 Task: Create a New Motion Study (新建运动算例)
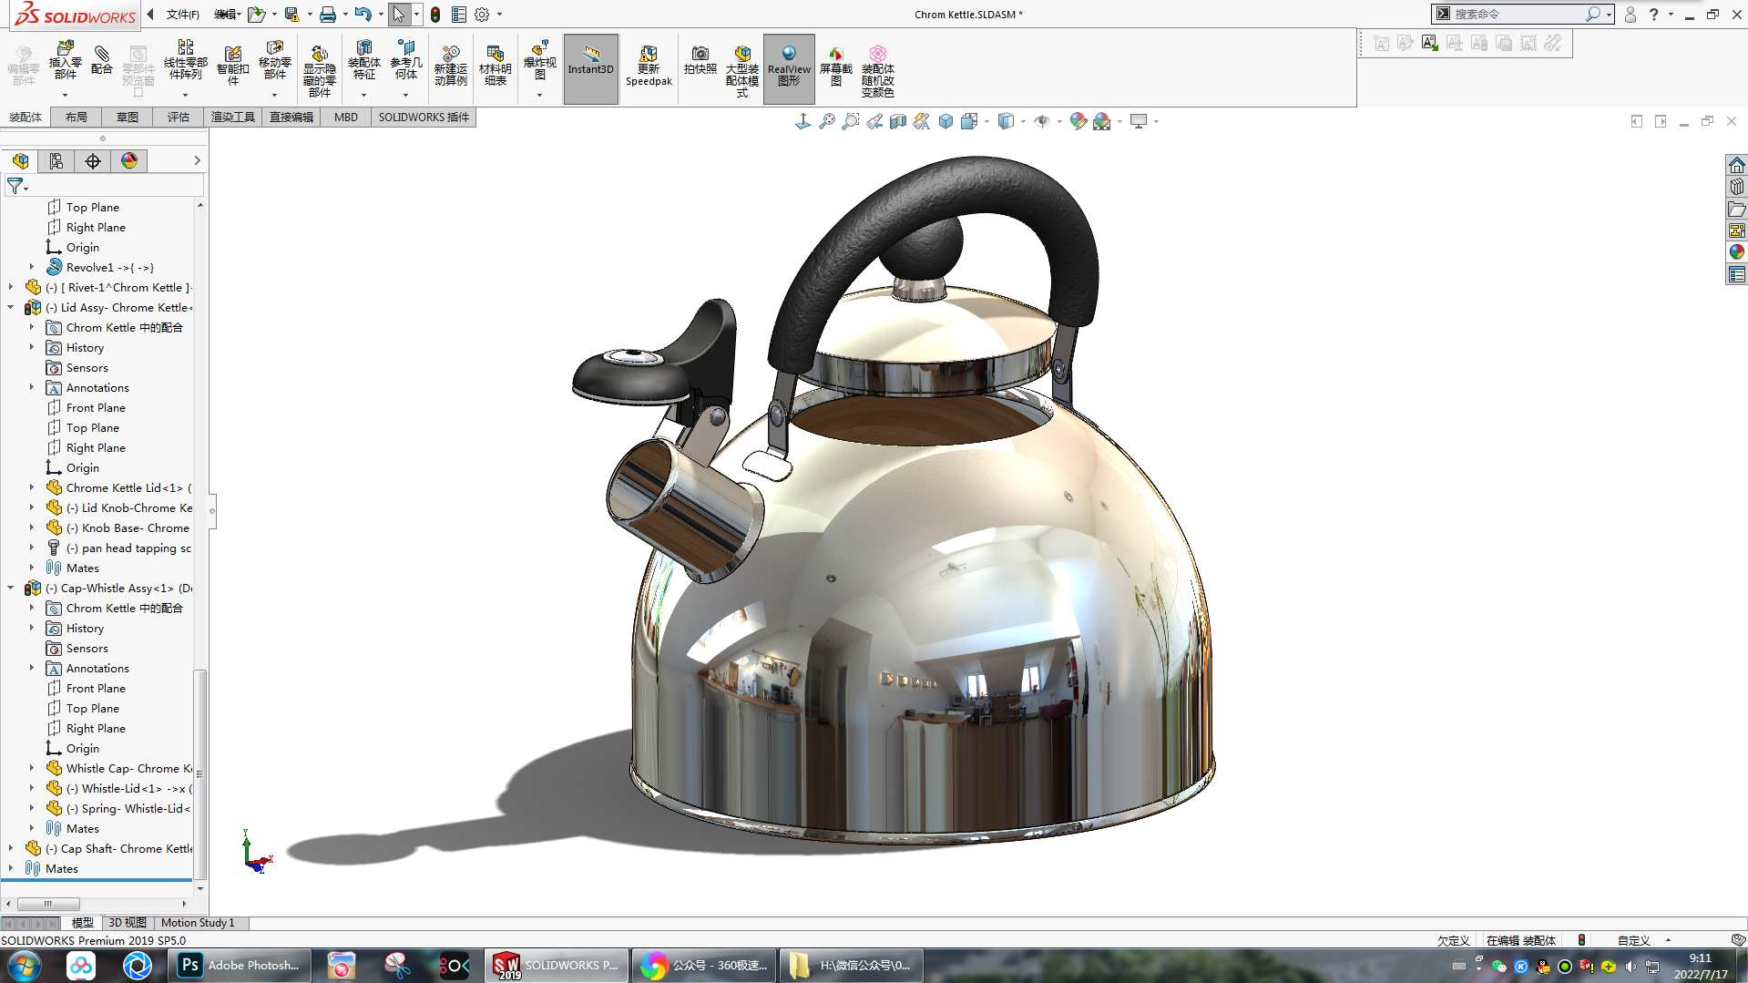point(450,66)
